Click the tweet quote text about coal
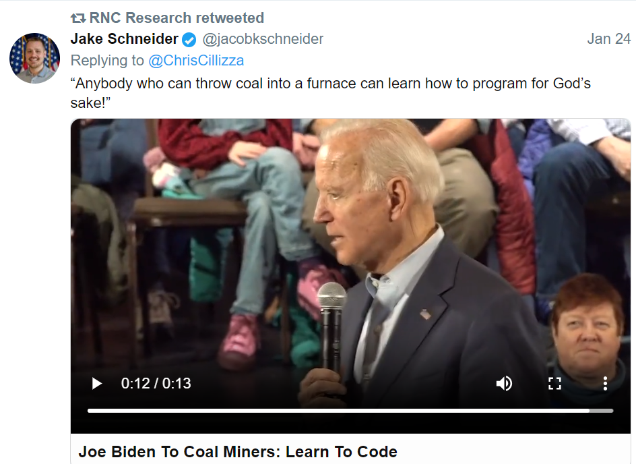636x464 pixels. point(331,93)
